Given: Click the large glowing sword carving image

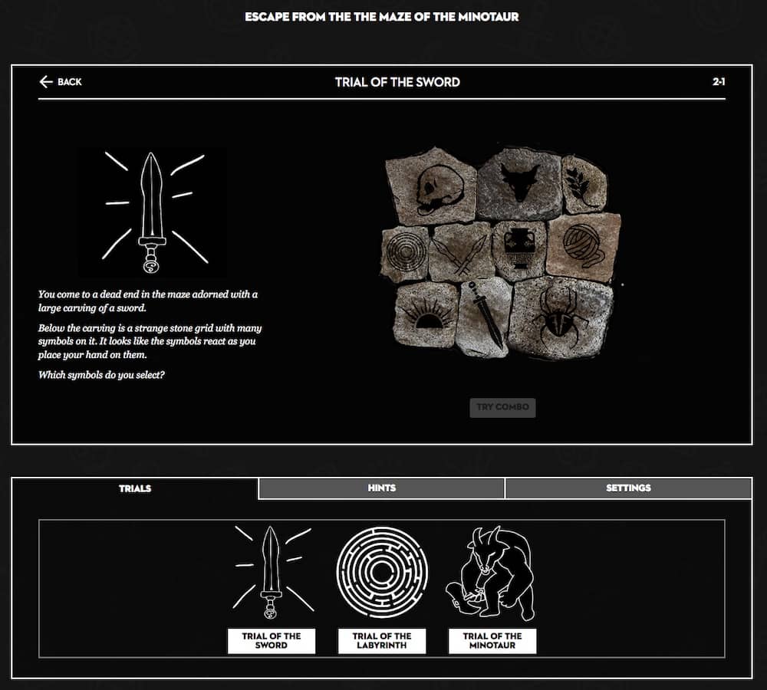Looking at the screenshot, I should [x=152, y=212].
